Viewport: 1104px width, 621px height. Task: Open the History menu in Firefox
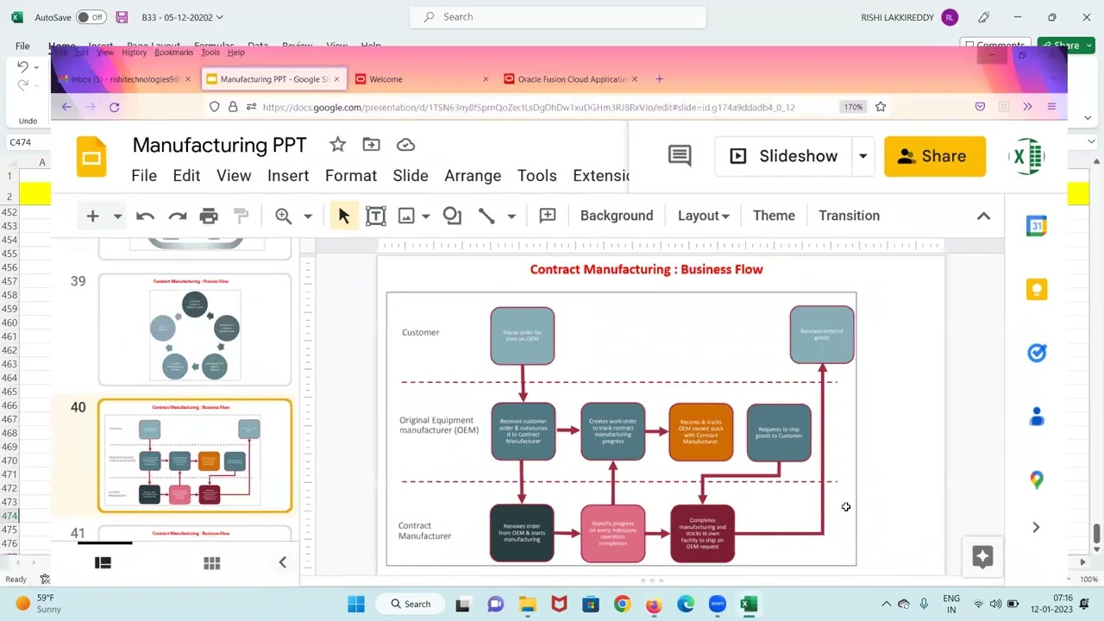pos(134,53)
